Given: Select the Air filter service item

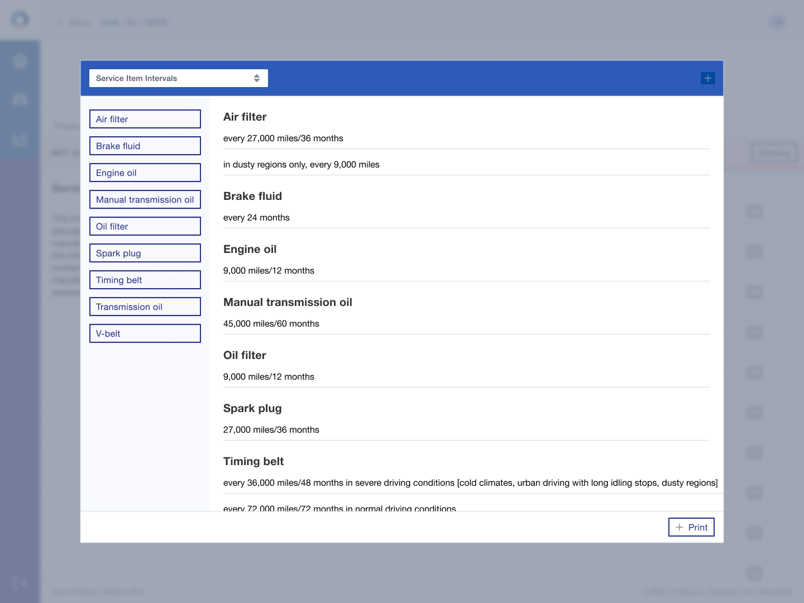Looking at the screenshot, I should coord(145,119).
